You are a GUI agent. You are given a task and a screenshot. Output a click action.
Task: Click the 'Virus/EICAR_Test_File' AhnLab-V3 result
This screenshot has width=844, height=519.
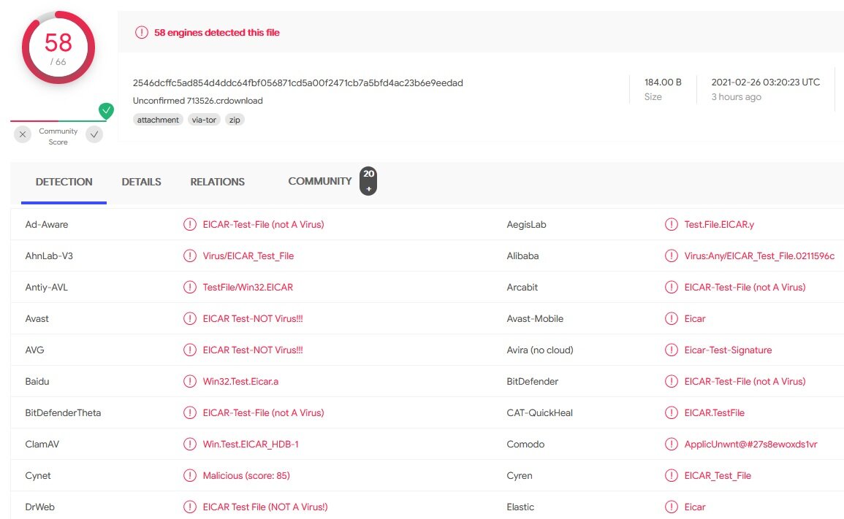[248, 256]
